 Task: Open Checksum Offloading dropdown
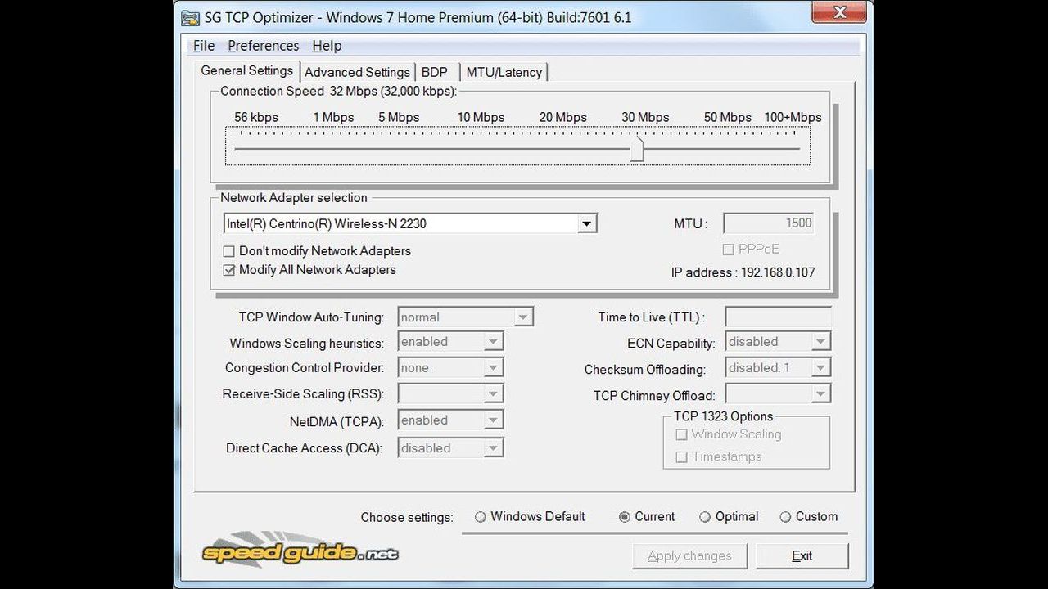(820, 368)
